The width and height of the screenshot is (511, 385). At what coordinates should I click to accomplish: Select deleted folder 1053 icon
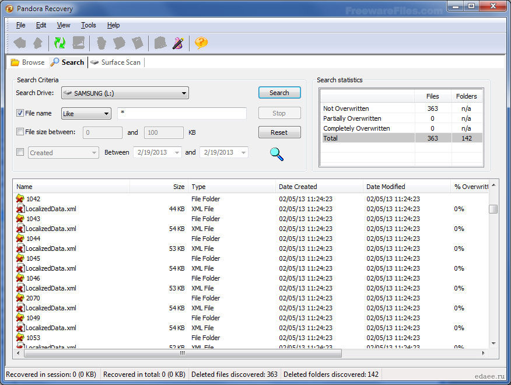20,338
